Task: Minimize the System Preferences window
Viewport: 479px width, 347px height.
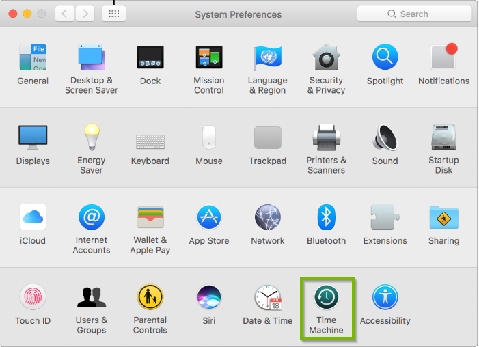Action: (x=27, y=14)
